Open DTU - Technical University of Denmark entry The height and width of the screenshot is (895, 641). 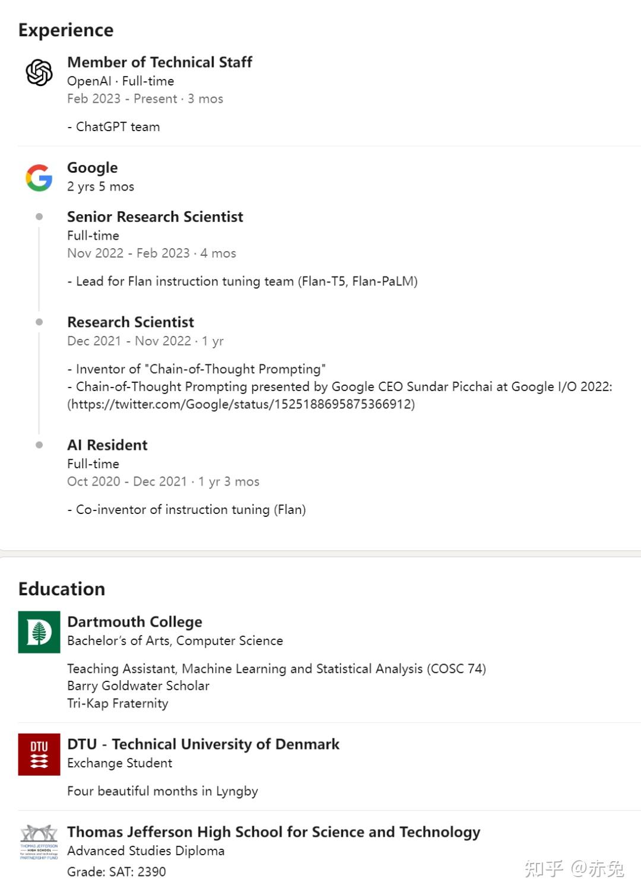coord(203,744)
